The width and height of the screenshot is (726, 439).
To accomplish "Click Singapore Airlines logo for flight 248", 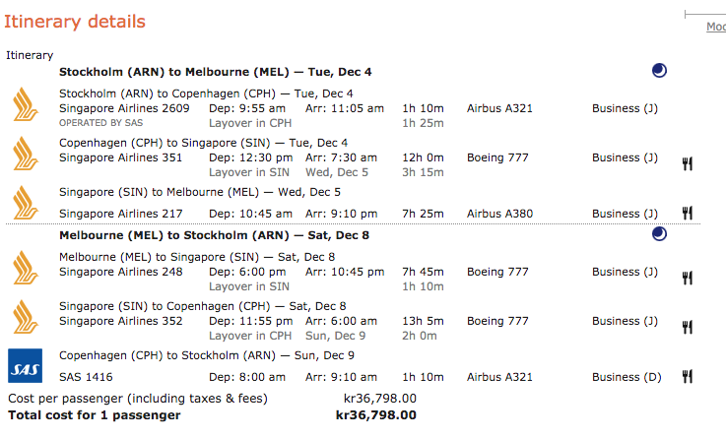I will pos(24,267).
